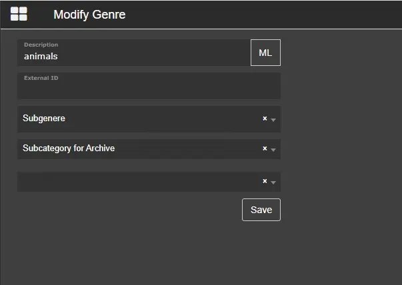Viewport: 402px width, 285px height.
Task: Expand the Subgenere dropdown arrow
Action: click(273, 119)
